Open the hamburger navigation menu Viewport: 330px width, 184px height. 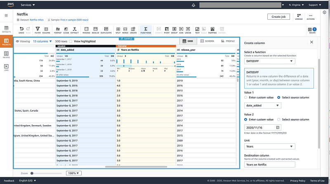[6, 16]
